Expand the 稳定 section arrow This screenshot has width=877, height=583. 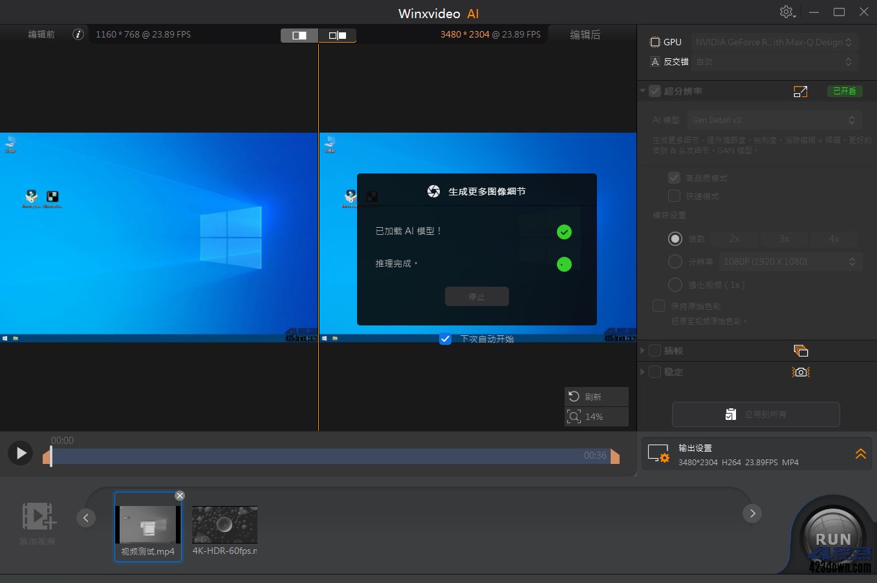click(643, 372)
